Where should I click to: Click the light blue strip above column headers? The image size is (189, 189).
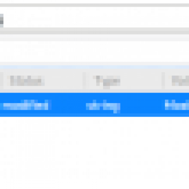click(94, 67)
